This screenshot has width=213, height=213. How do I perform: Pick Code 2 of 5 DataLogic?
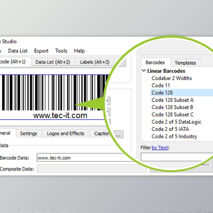[x=176, y=122]
